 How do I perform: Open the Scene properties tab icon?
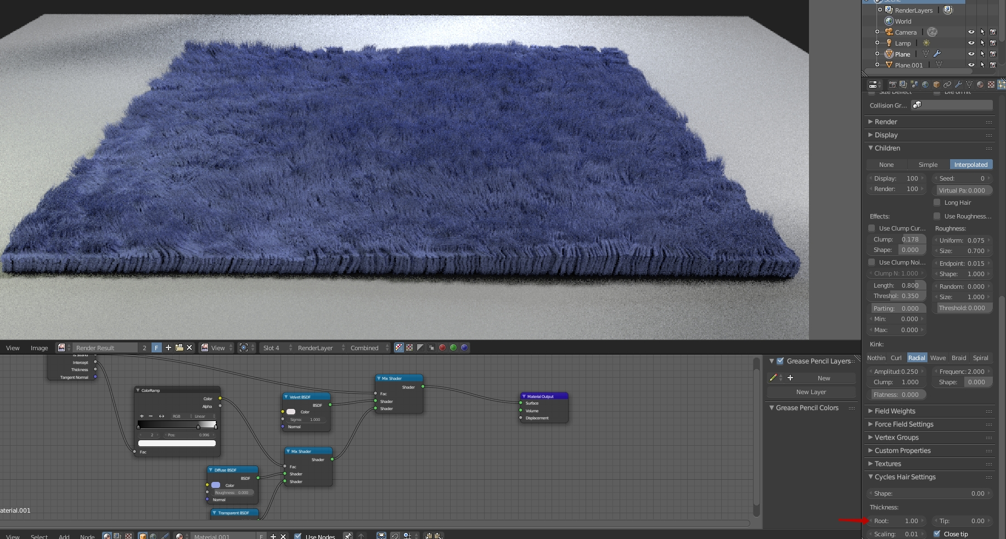(914, 85)
